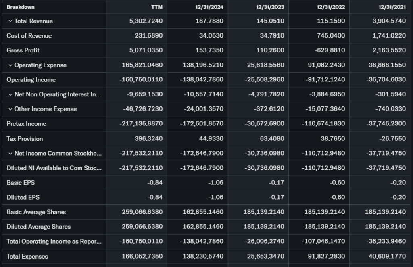
Task: Click the 12/31/2021 column header
Action: (392, 7)
